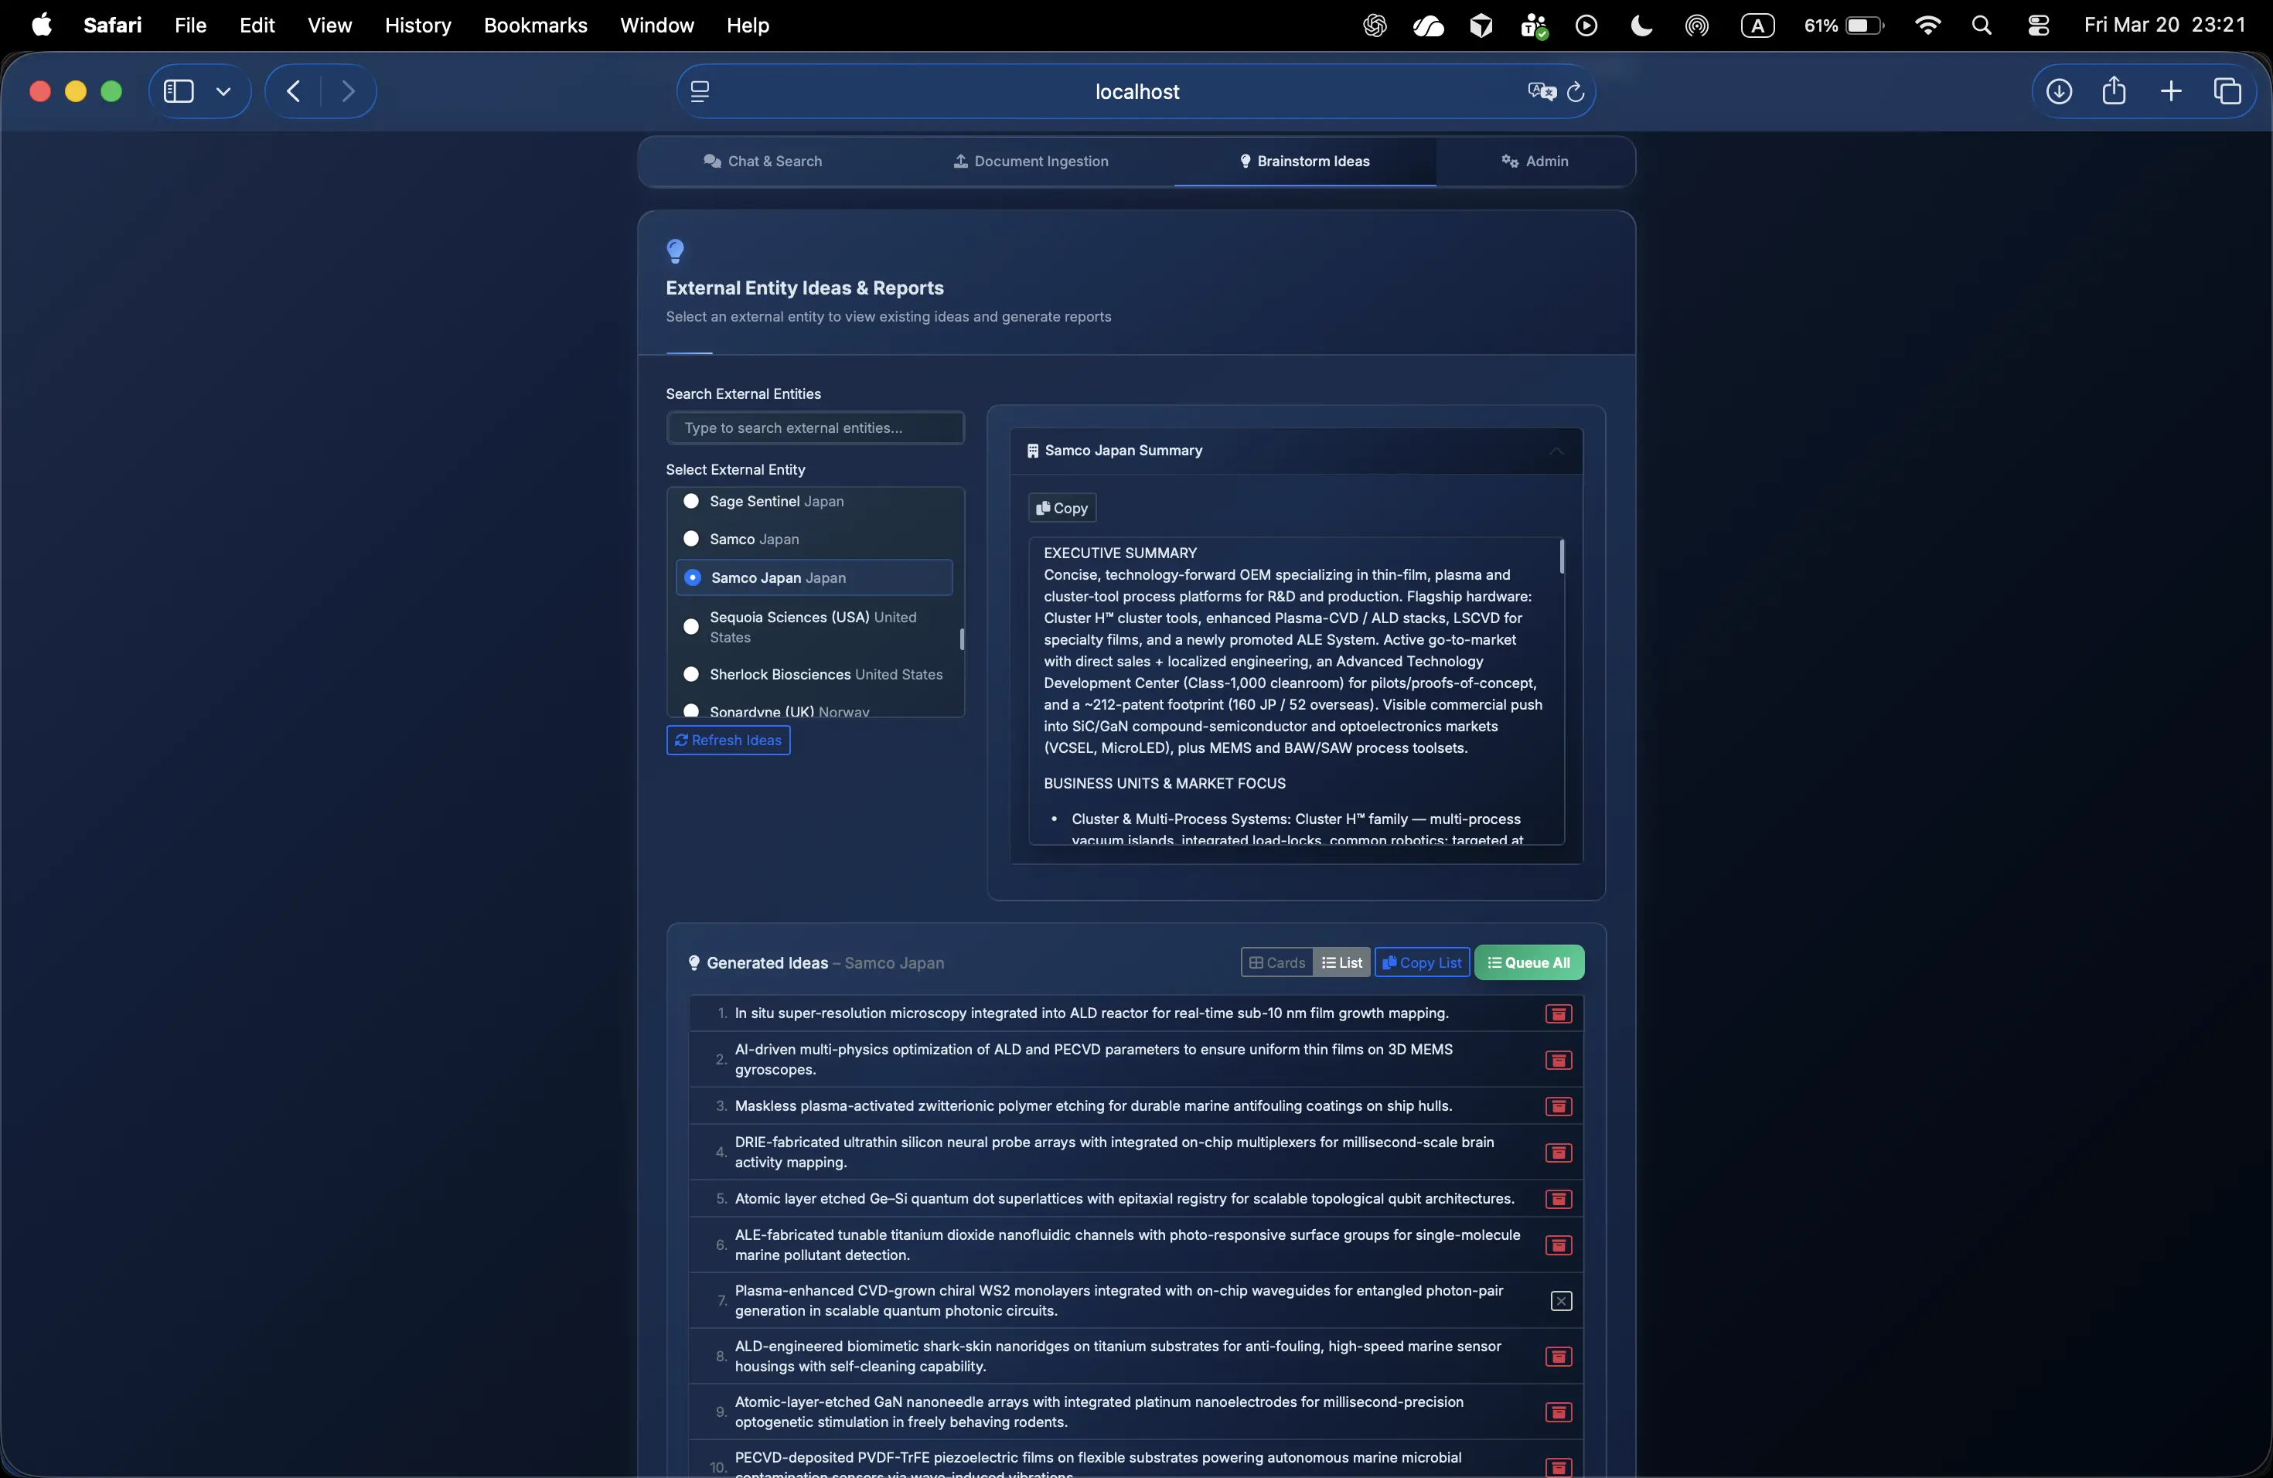Viewport: 2273px width, 1478px height.
Task: Click the Copy List button
Action: pos(1422,962)
